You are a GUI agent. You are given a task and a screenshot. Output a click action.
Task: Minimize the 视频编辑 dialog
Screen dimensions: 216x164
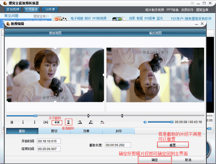coord(197,24)
